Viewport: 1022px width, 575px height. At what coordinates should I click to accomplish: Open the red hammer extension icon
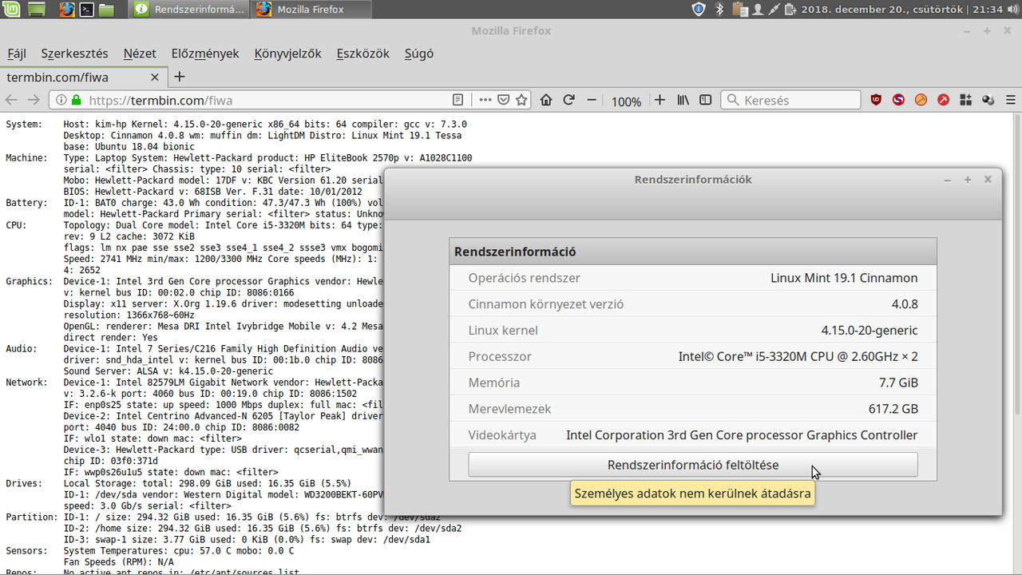click(944, 100)
